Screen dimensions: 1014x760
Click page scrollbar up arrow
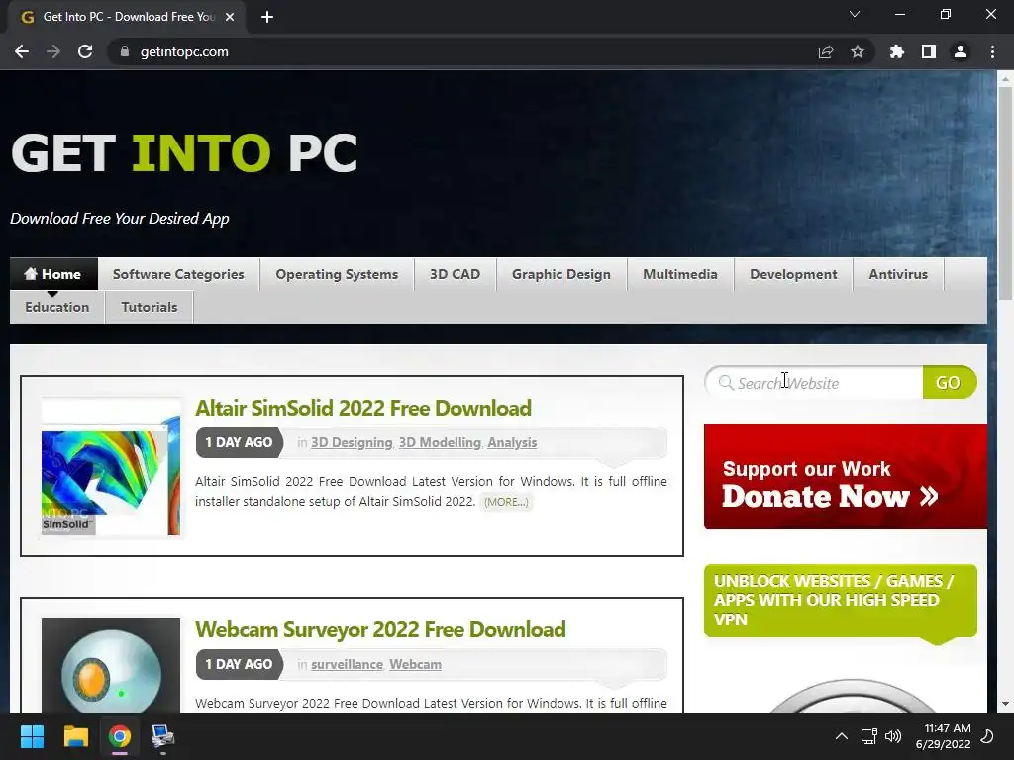click(x=1005, y=79)
